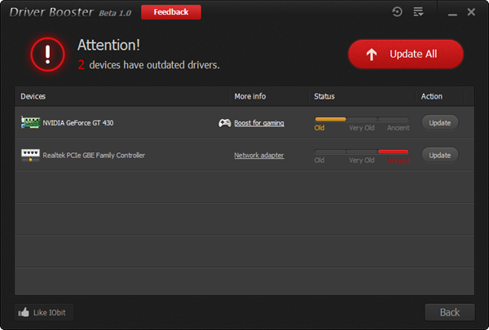
Task: Open the options menu icon in title bar
Action: click(418, 12)
